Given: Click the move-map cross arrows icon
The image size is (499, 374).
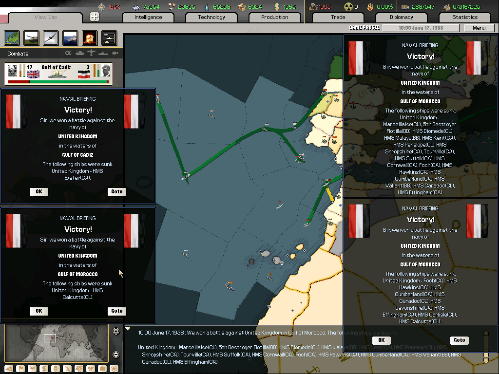Looking at the screenshot, I should (95, 17).
